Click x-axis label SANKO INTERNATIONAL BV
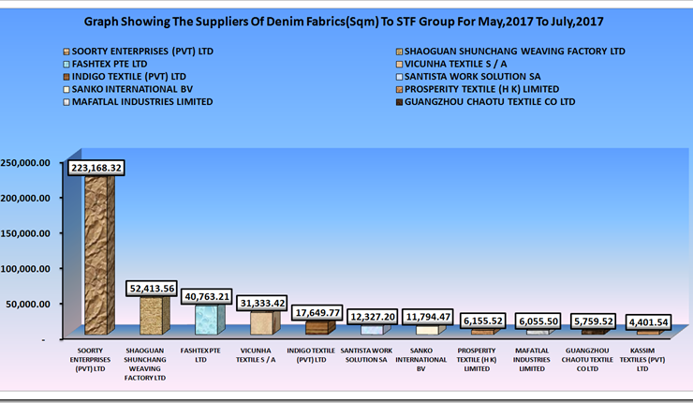Image resolution: width=693 pixels, height=403 pixels. (421, 360)
